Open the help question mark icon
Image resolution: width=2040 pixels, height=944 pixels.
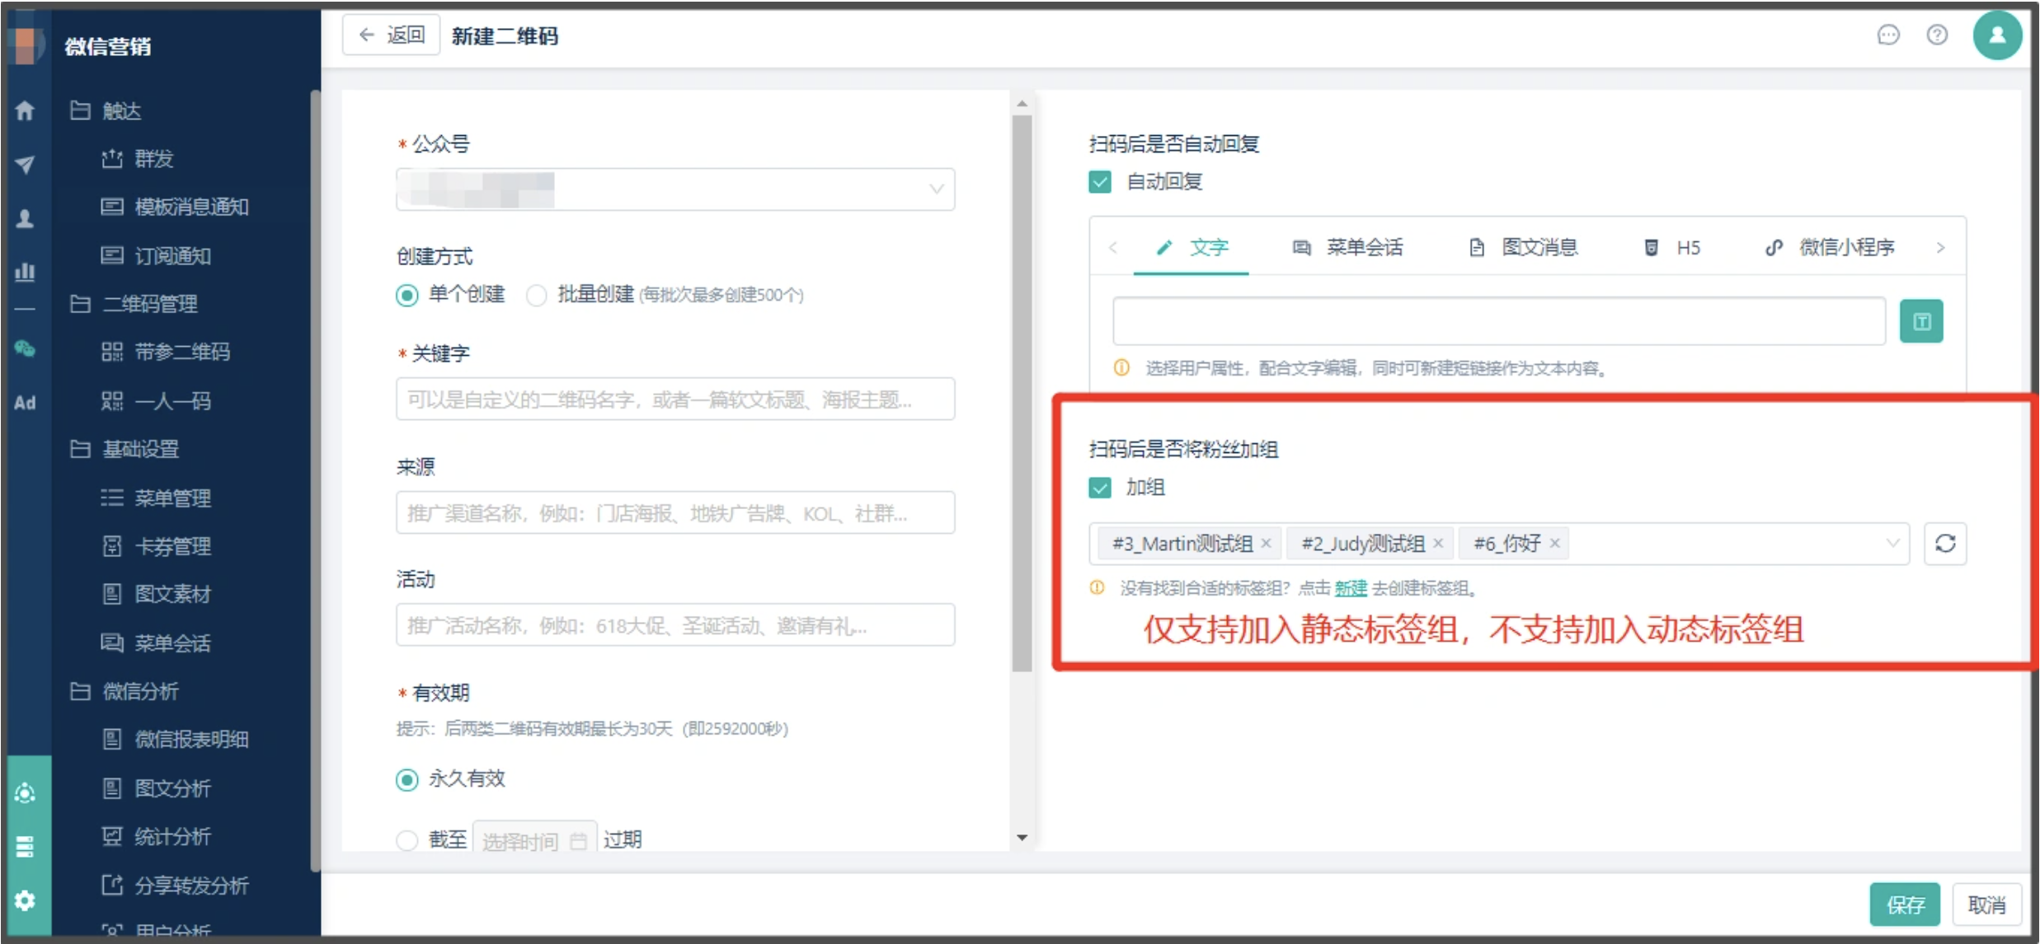point(1937,35)
